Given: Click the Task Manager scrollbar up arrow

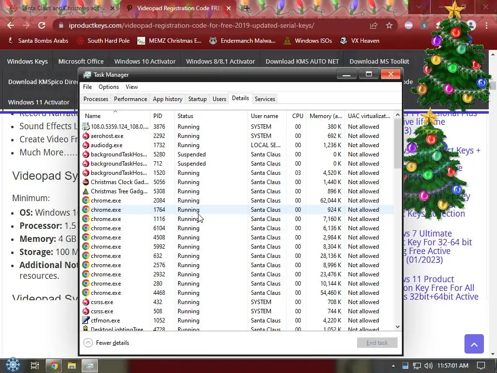Looking at the screenshot, I should (x=398, y=115).
